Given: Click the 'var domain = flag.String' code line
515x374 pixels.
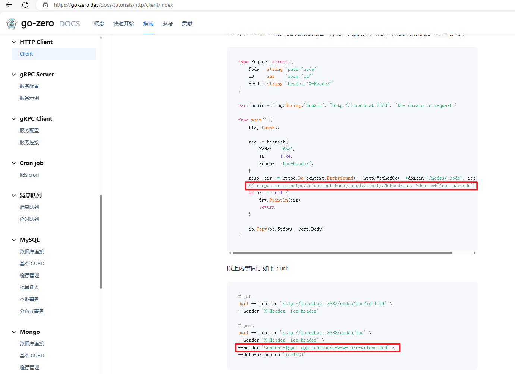Looking at the screenshot, I should click(x=348, y=105).
